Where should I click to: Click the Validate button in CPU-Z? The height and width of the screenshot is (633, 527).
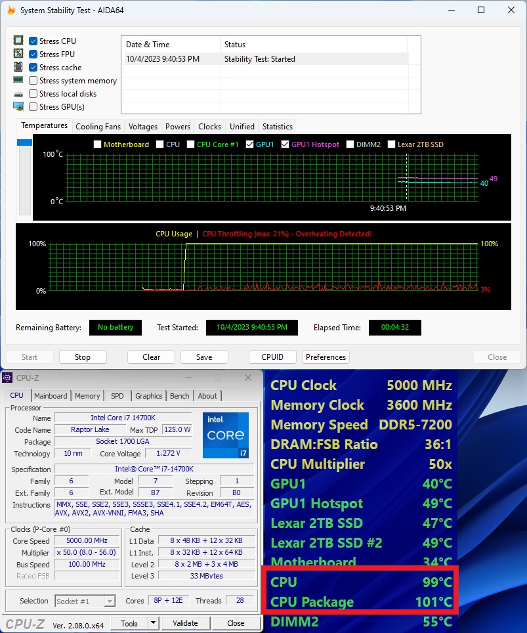coord(185,623)
